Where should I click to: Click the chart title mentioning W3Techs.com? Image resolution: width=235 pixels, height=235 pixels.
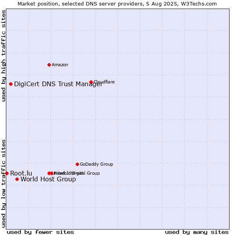(117, 4)
